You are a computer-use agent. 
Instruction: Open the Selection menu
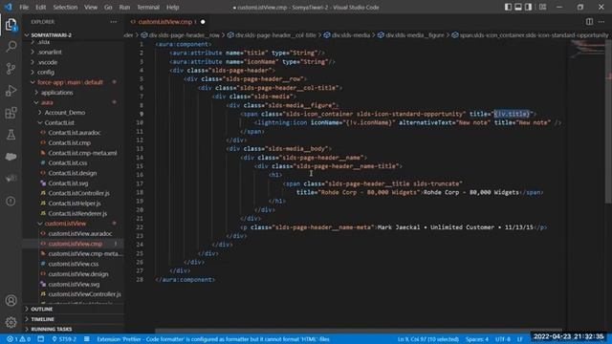tap(65, 7)
